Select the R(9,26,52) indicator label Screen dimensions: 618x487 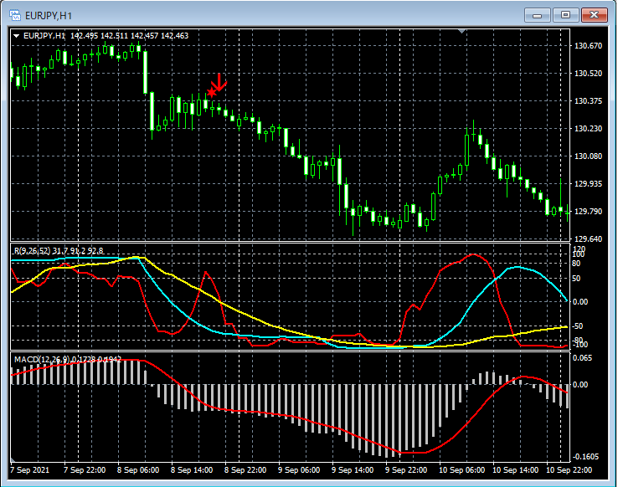pos(59,251)
